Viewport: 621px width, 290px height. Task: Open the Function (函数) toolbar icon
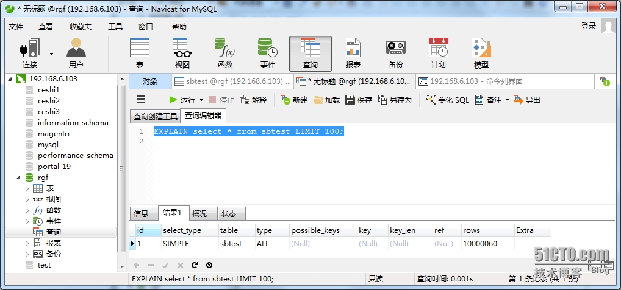click(225, 54)
